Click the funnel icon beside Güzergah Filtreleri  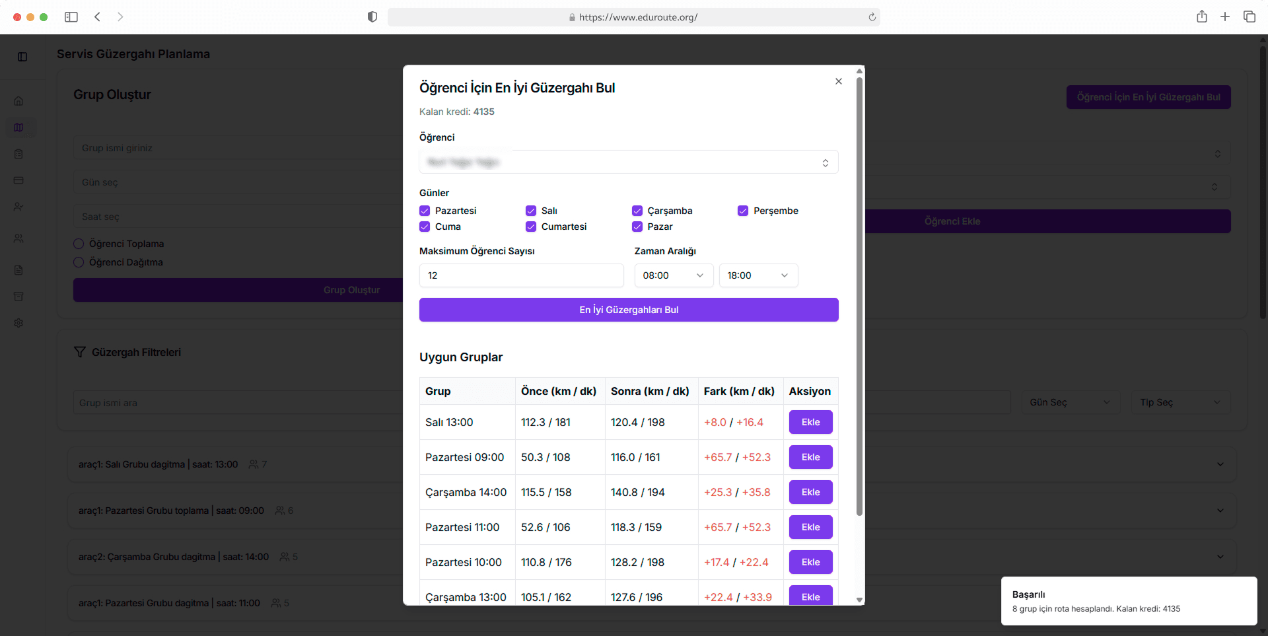[x=80, y=352]
